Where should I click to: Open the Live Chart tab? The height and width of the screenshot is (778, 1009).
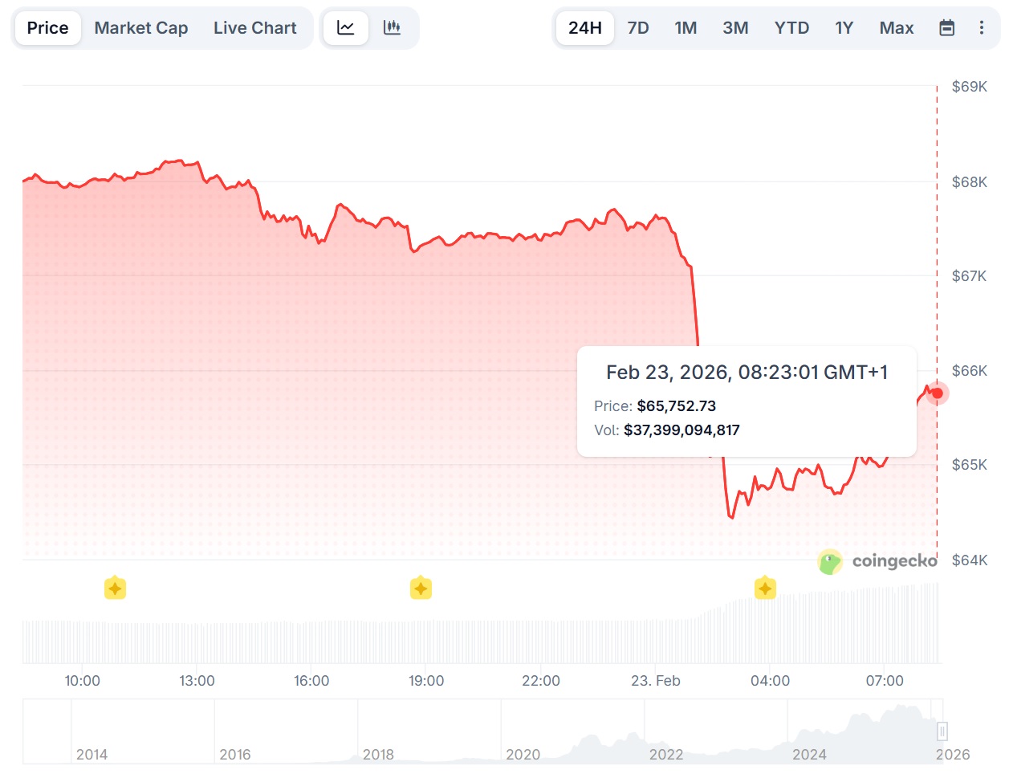click(x=255, y=28)
